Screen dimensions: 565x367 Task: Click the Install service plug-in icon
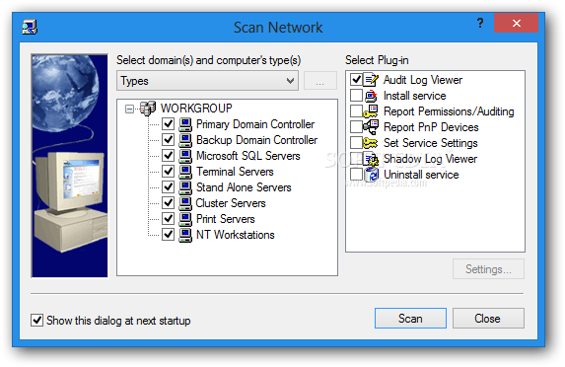pos(371,96)
